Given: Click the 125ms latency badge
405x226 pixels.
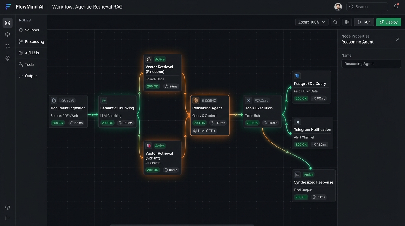Looking at the screenshot, I should click(x=320, y=144).
